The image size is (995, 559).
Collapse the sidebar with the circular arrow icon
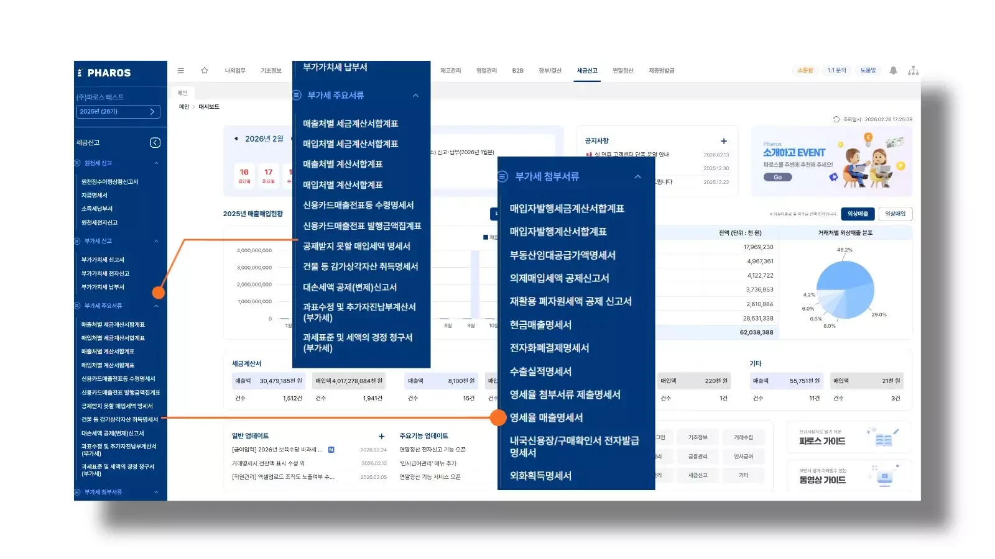click(x=155, y=142)
